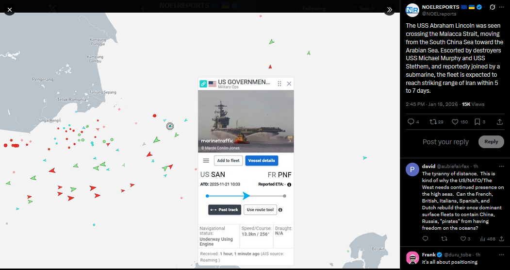Close the US Government vessel popup
This screenshot has width=510, height=270.
(289, 84)
